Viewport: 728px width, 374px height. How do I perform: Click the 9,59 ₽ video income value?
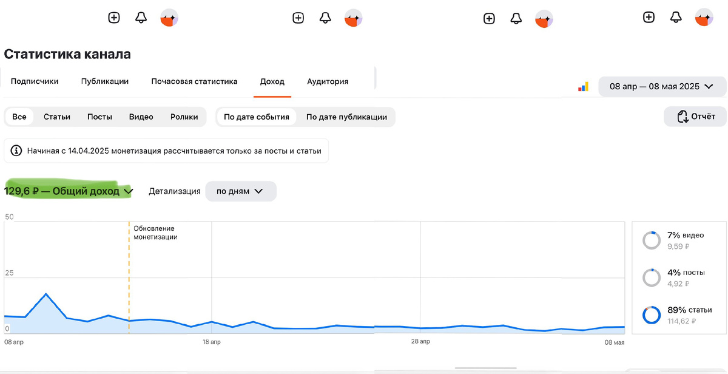click(678, 246)
